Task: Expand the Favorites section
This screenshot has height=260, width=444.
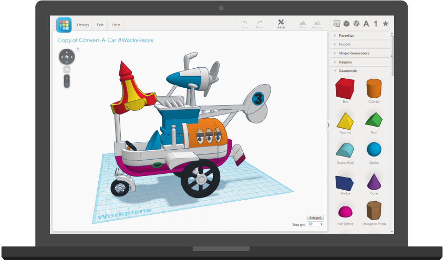Action: (360, 35)
